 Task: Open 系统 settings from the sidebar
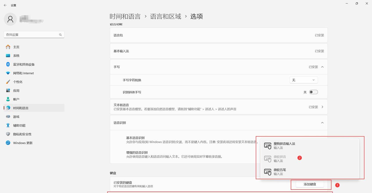click(16, 56)
